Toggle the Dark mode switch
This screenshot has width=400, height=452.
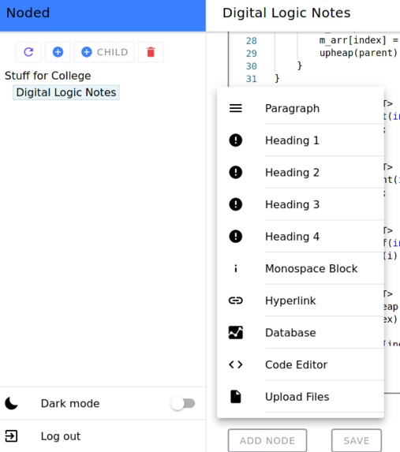click(183, 403)
